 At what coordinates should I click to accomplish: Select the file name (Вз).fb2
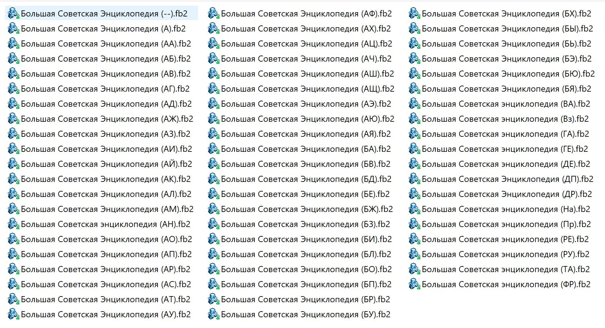[x=505, y=119]
